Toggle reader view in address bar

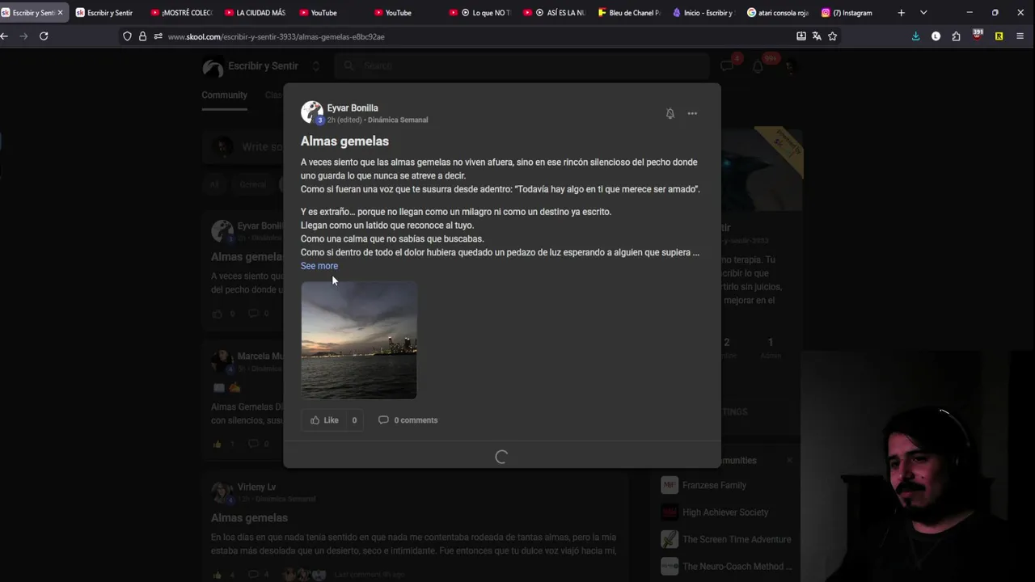[x=801, y=36]
